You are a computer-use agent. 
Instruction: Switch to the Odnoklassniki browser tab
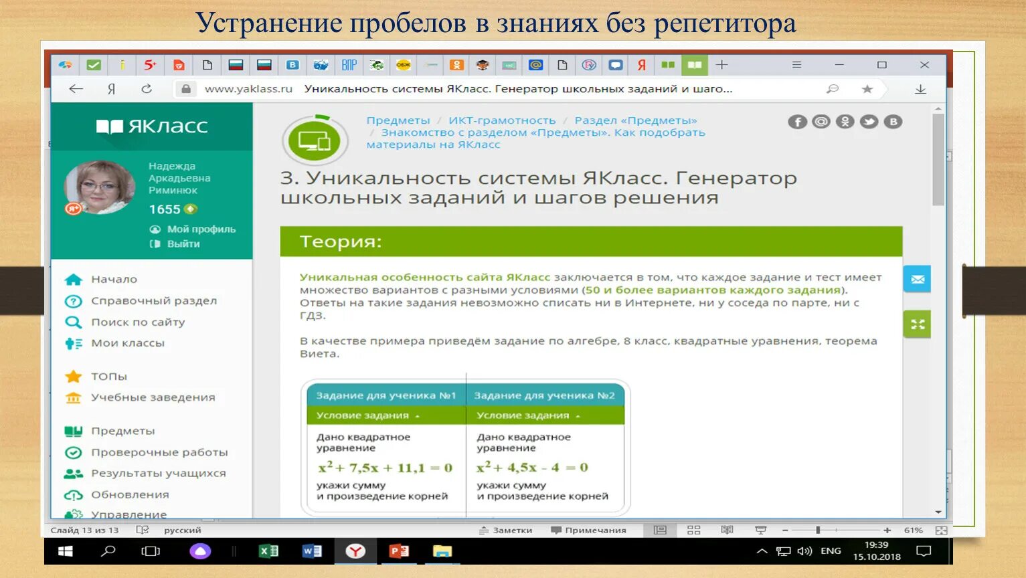click(x=456, y=65)
